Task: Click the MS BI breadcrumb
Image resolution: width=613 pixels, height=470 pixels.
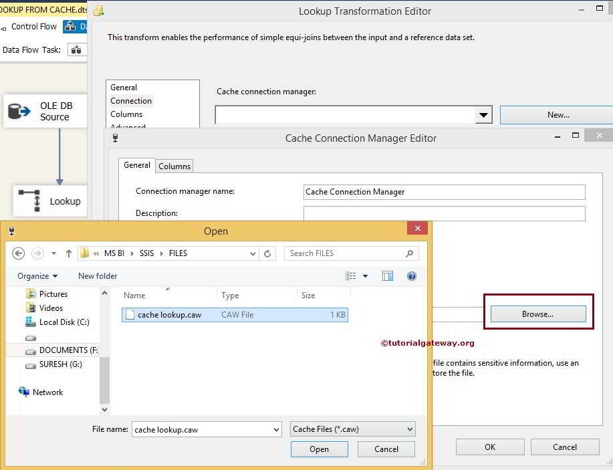Action: point(114,253)
